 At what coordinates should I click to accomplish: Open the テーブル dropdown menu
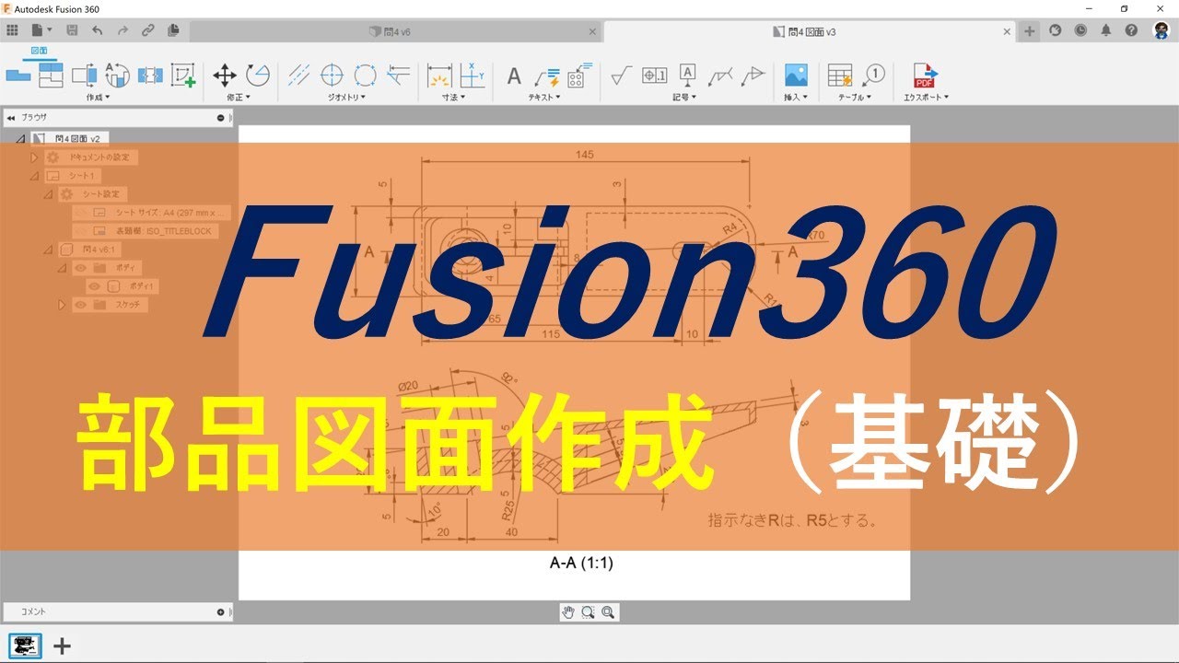857,97
